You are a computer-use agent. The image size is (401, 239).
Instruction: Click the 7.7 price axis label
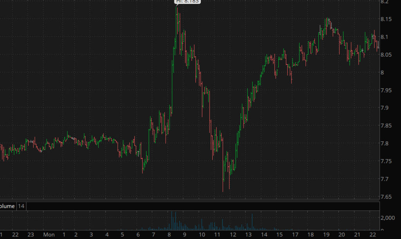pos(384,179)
